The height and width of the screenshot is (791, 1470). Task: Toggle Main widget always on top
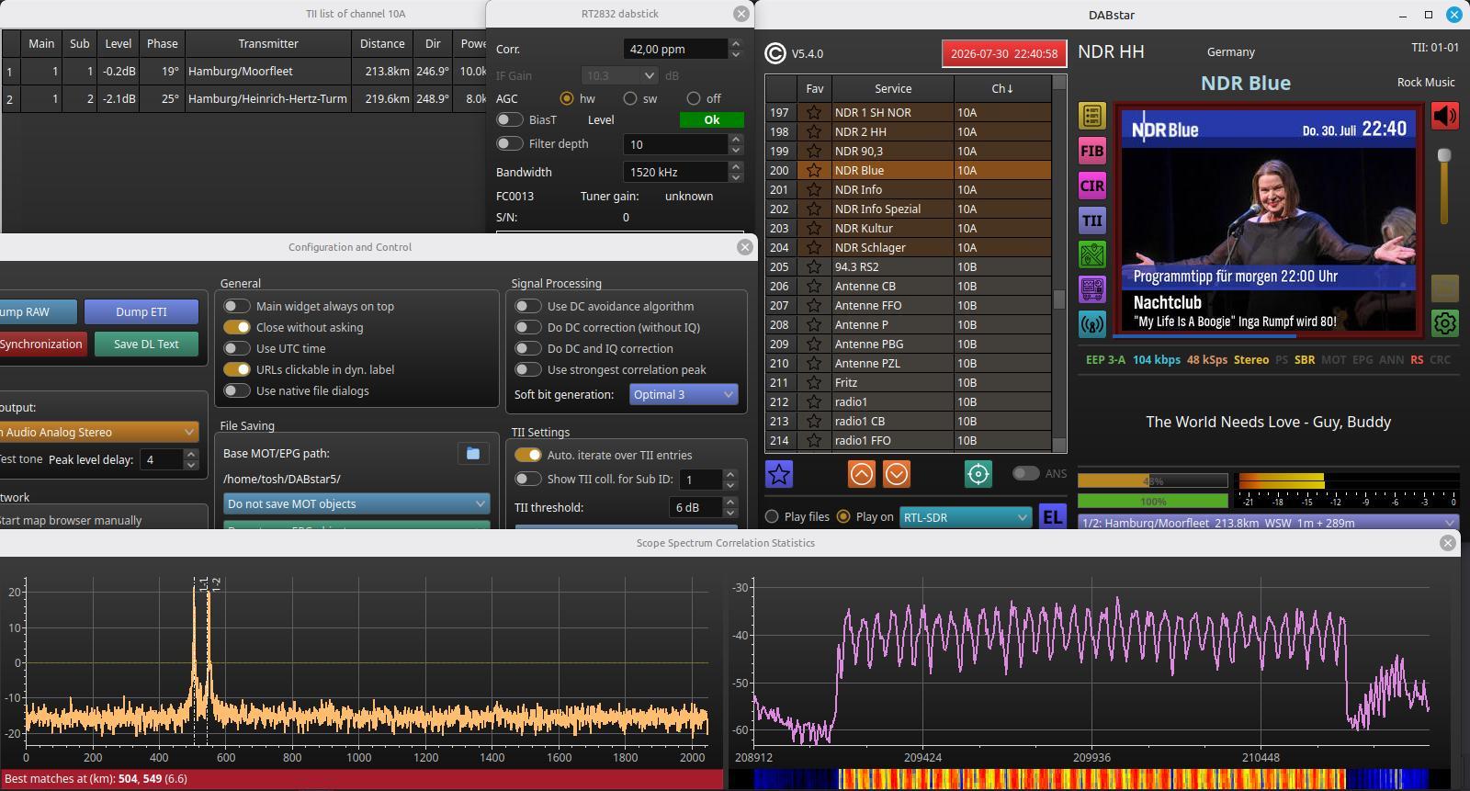[237, 306]
